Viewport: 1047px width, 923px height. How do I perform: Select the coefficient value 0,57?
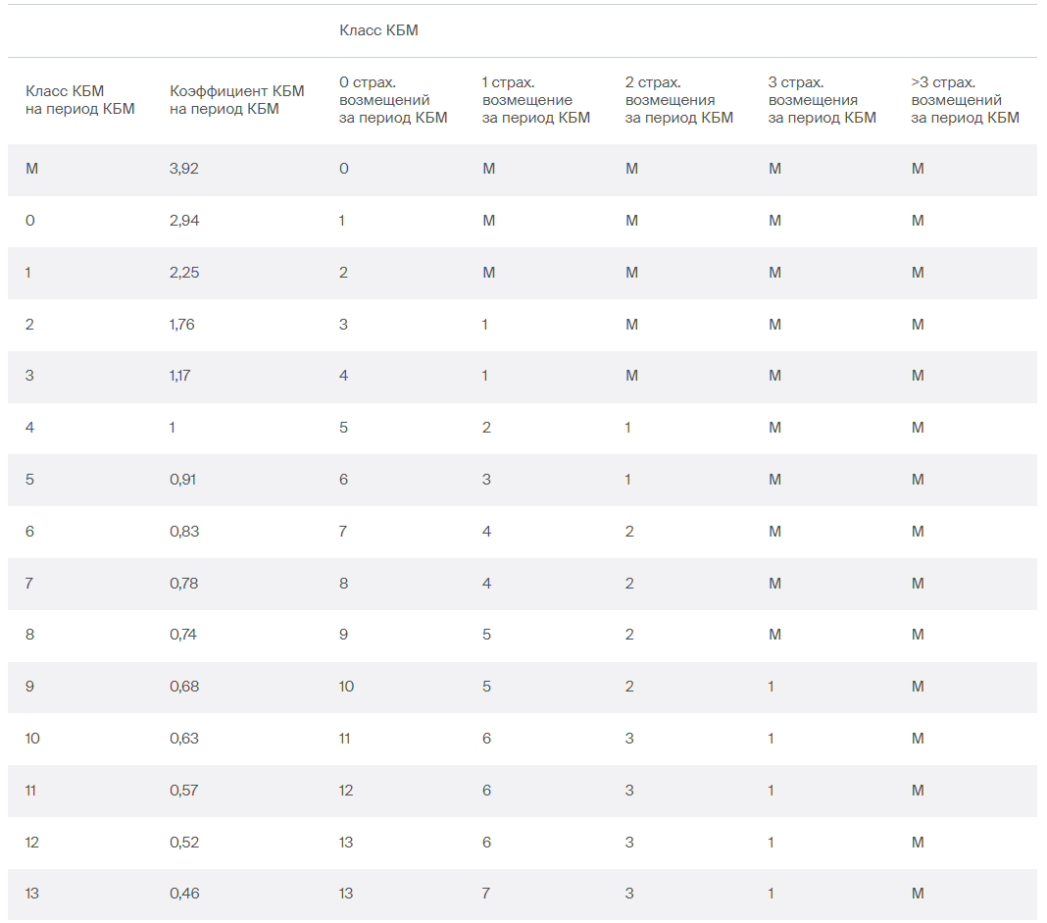184,791
